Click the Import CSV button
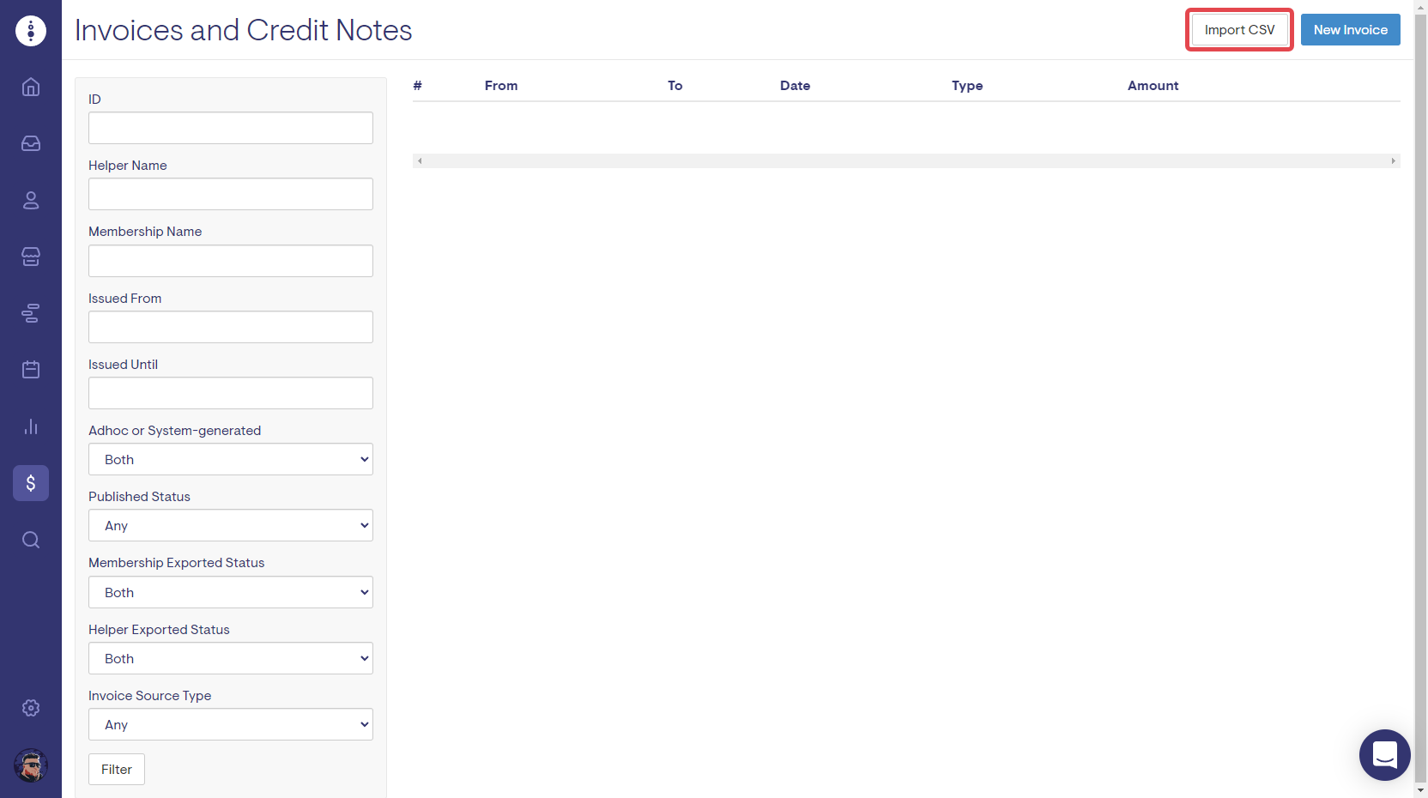 tap(1239, 30)
